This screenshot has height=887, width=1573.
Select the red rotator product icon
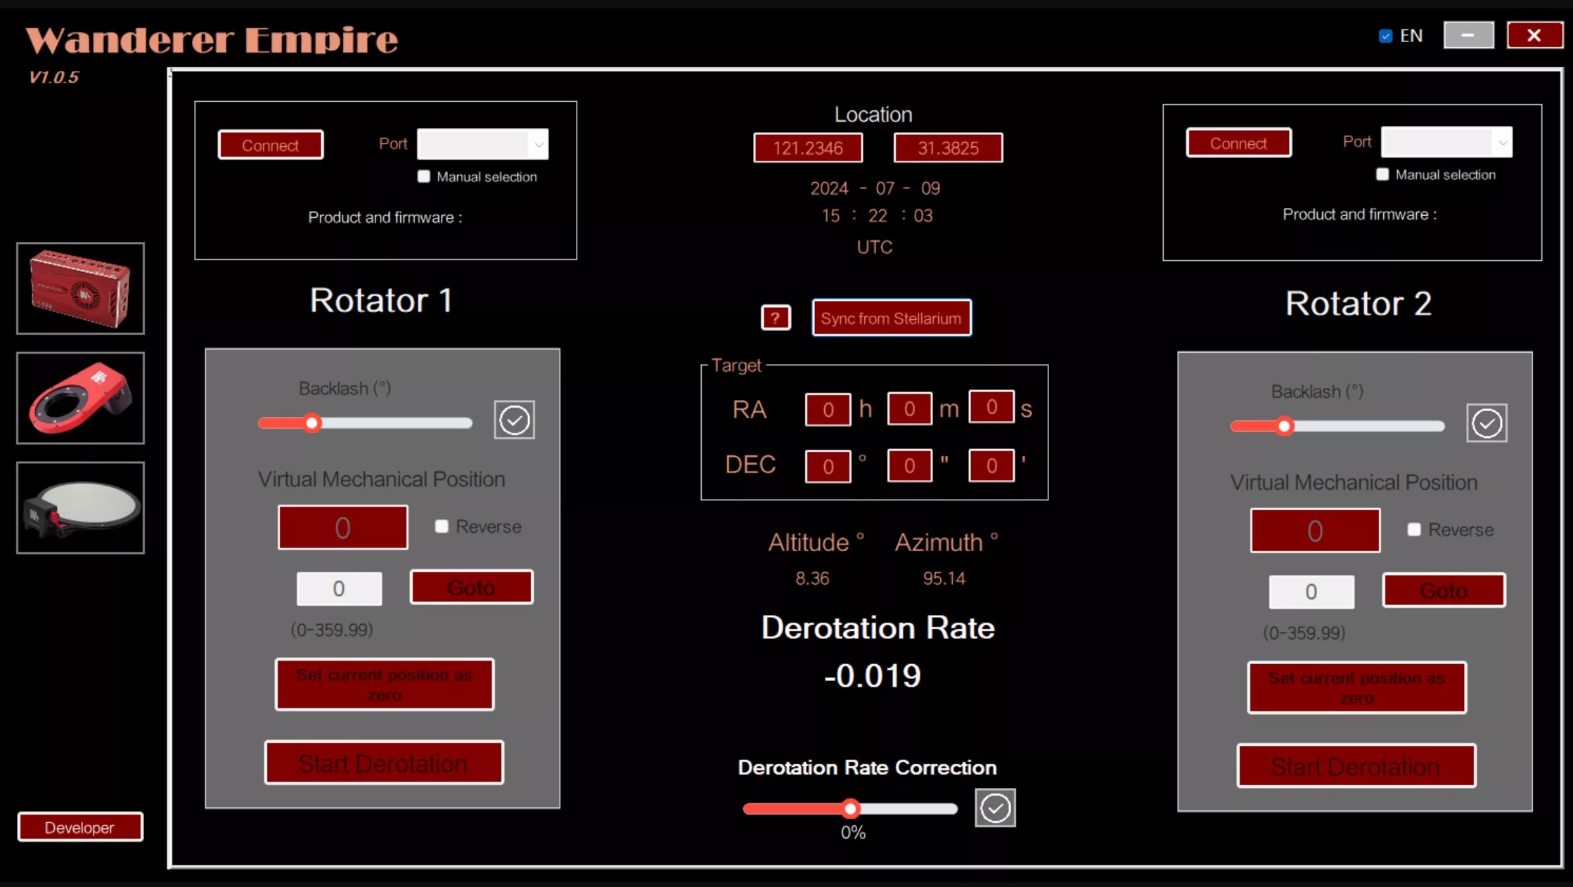tap(80, 398)
